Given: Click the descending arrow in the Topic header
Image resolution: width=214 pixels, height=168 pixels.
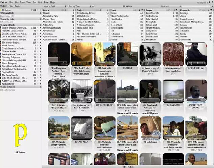Looking at the screenshot, I should click(142, 10).
